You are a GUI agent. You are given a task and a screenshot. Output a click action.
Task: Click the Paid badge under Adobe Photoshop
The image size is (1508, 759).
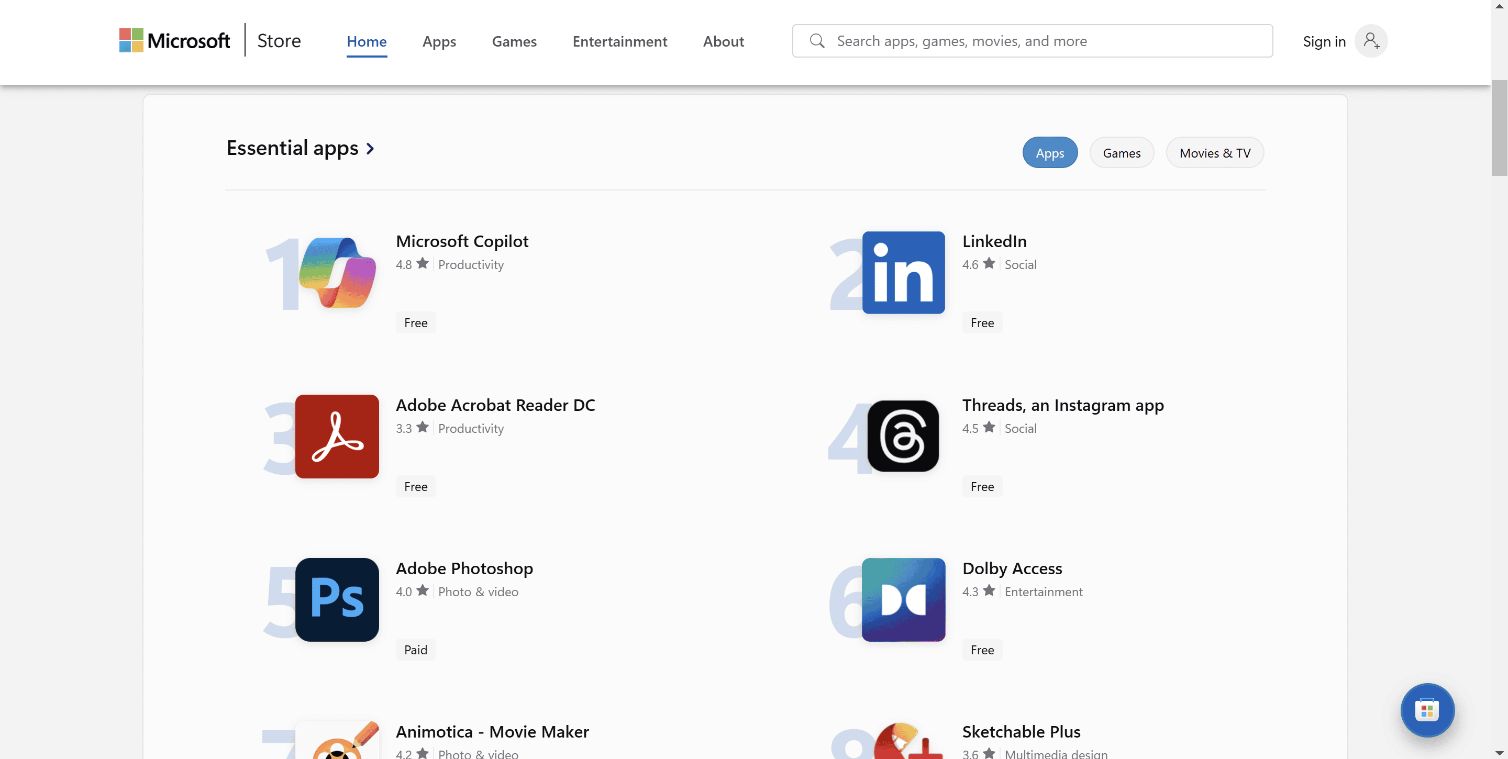coord(416,650)
